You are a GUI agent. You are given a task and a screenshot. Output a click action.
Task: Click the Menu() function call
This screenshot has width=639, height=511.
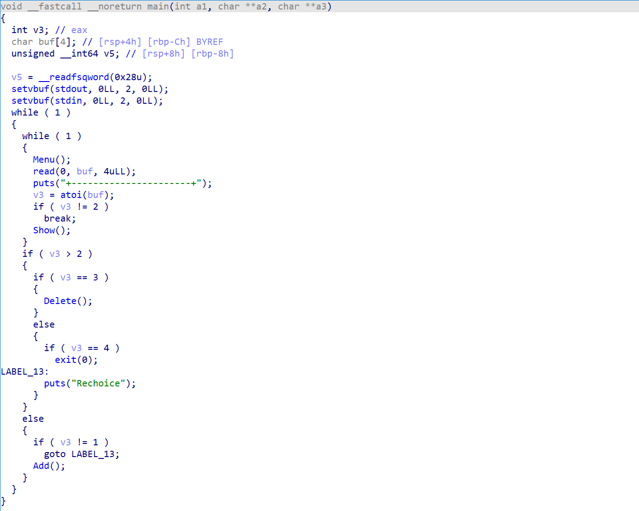coord(44,160)
